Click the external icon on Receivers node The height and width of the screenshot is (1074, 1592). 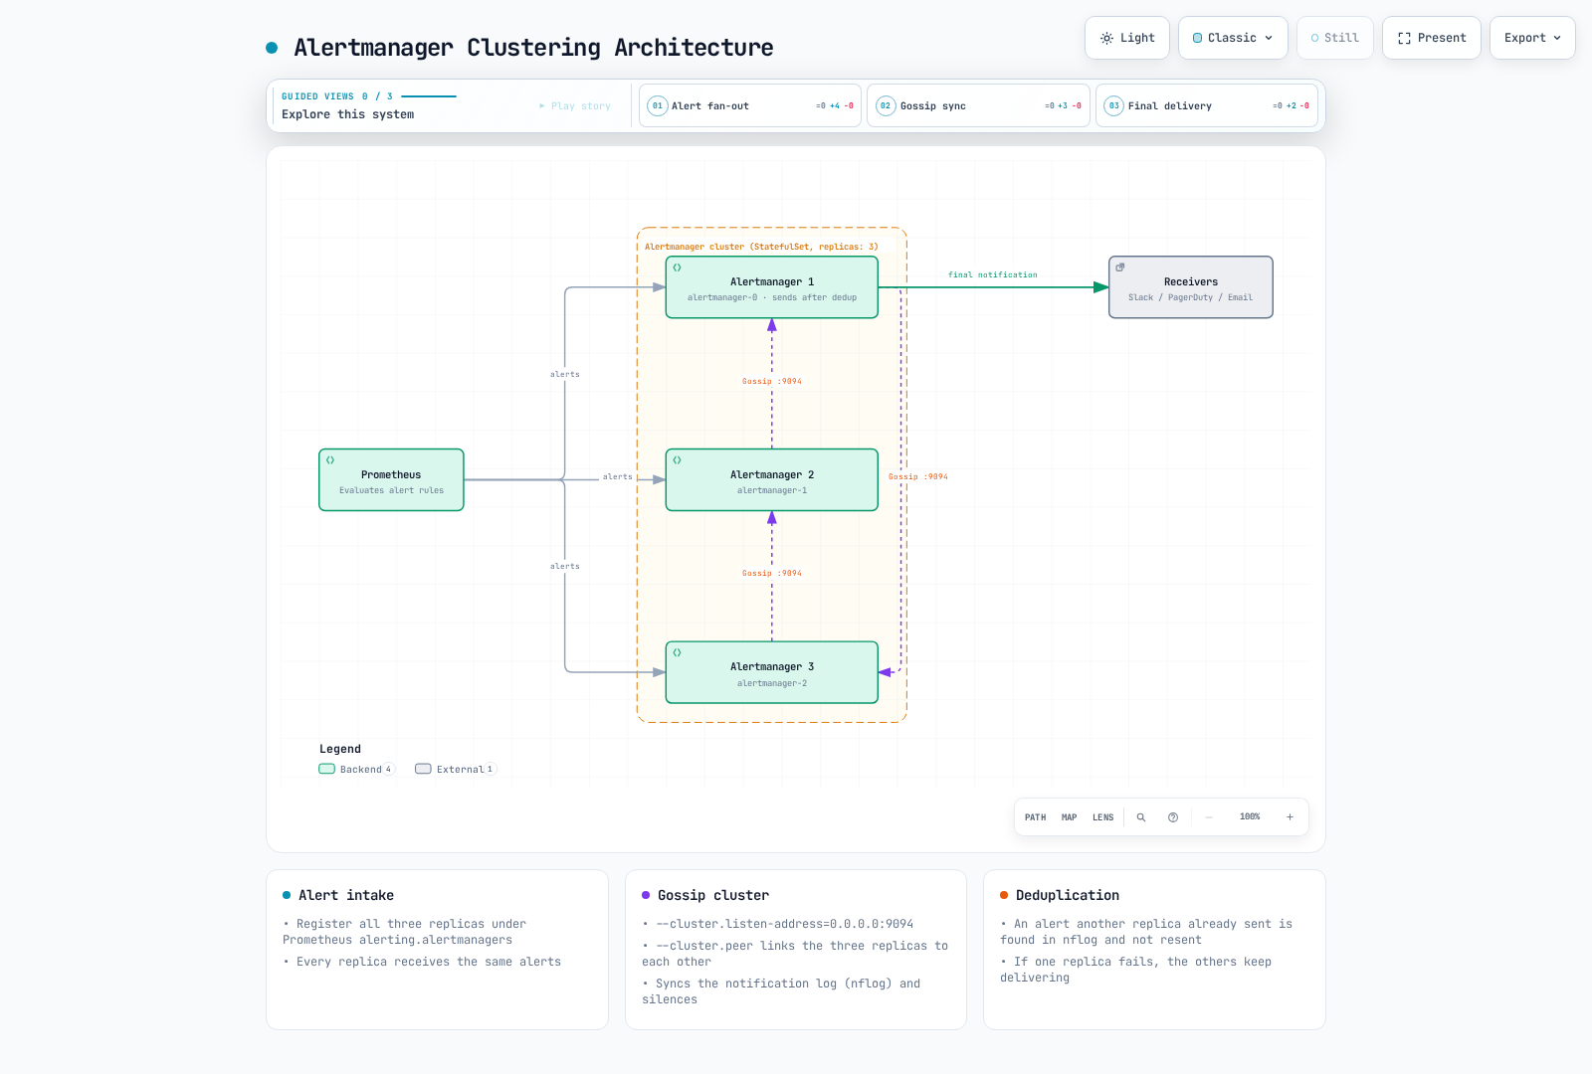point(1120,268)
